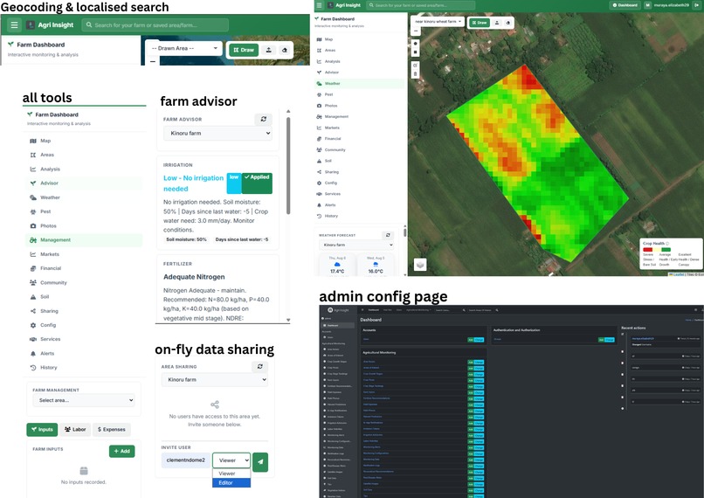Image resolution: width=704 pixels, height=498 pixels.
Task: Select the square draw tool on map
Action: tap(415, 52)
